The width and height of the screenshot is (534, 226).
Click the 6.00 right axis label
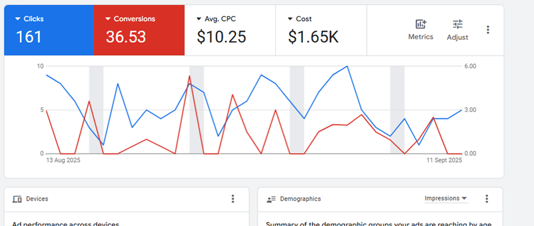(470, 66)
